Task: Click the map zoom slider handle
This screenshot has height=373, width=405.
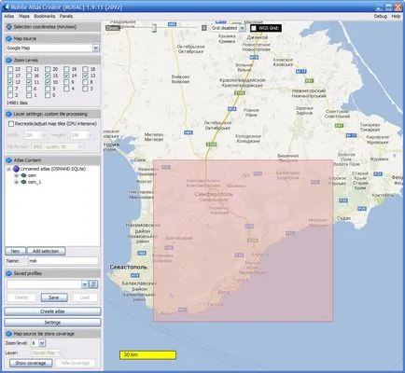Action: (154, 28)
